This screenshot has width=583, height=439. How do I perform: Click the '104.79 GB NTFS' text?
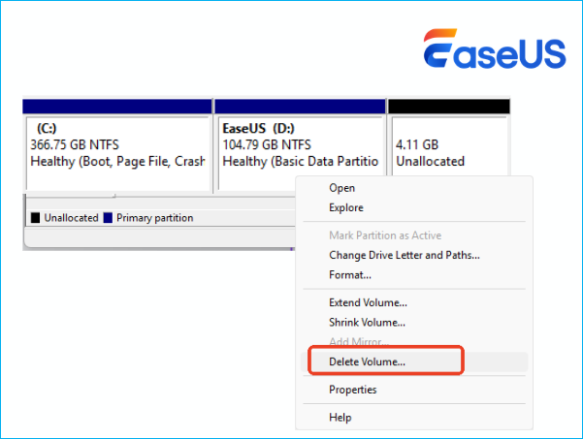pyautogui.click(x=267, y=144)
